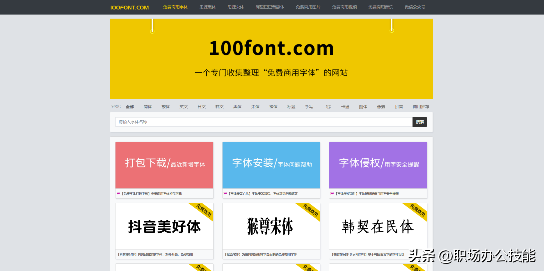Open the purple 字体侵权 card

click(x=378, y=165)
